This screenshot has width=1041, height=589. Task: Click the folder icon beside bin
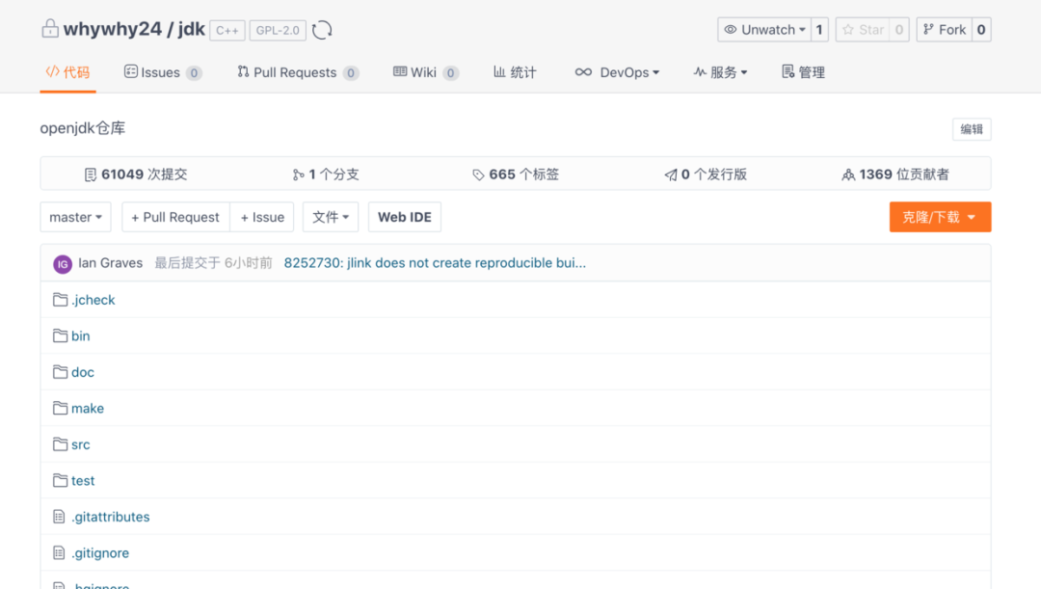pos(60,335)
